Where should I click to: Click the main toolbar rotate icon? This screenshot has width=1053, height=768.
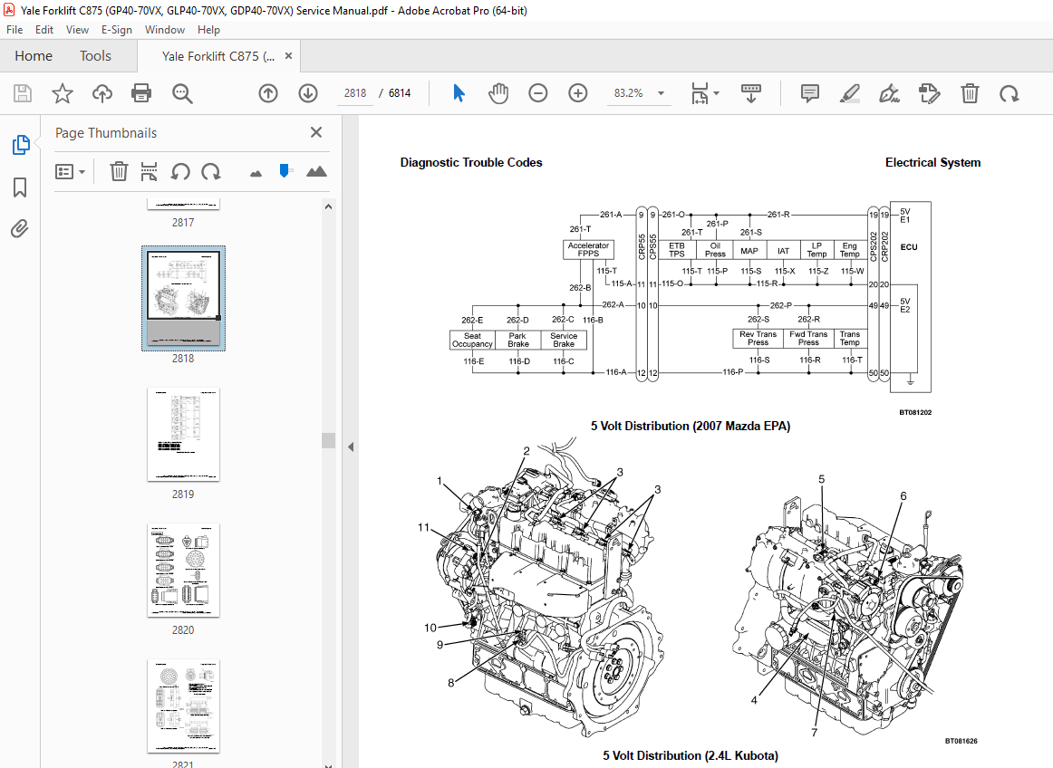pos(1009,93)
